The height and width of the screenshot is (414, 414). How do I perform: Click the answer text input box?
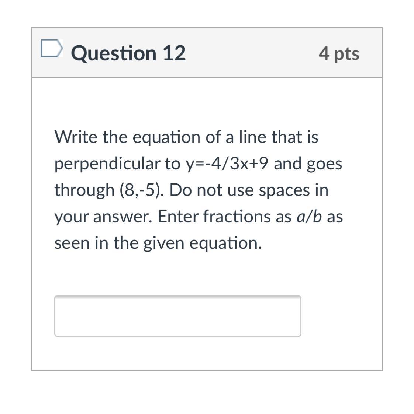177,316
